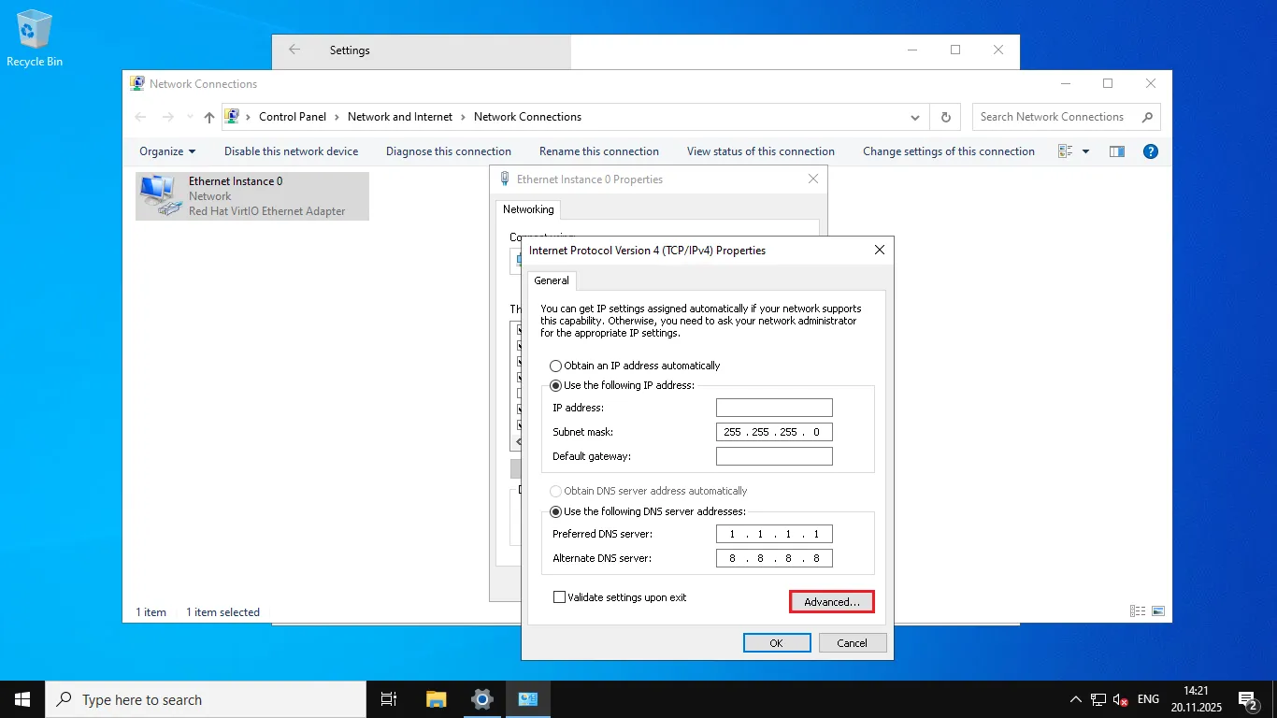Viewport: 1277px width, 718px height.
Task: Open the change view dropdown arrow
Action: [x=1085, y=151]
